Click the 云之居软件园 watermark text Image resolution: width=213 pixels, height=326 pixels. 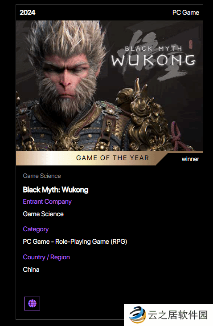[x=178, y=315]
